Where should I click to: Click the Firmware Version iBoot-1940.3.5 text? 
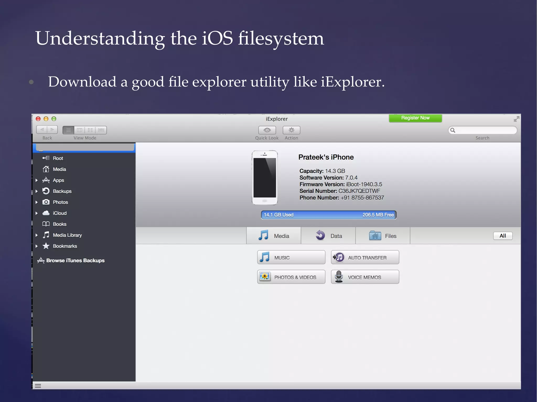pos(341,184)
